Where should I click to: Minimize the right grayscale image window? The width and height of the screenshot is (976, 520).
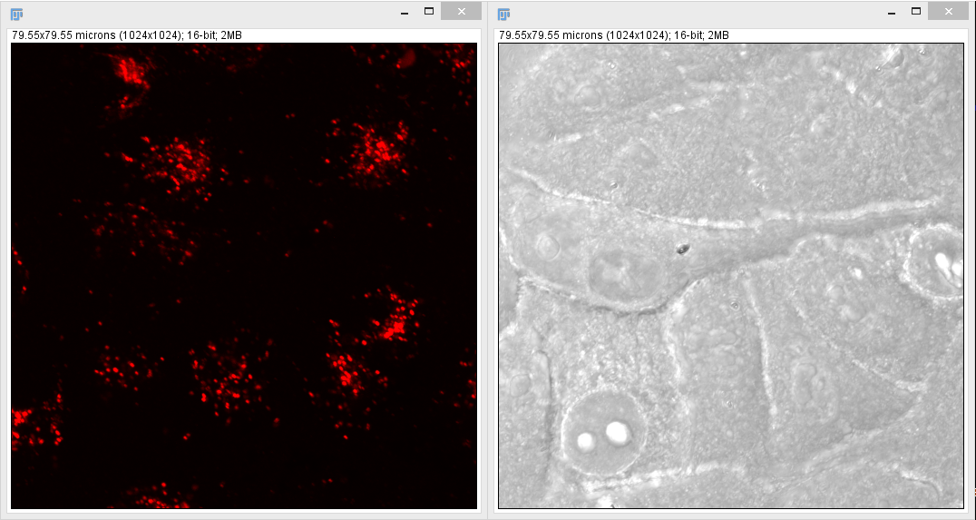tap(892, 12)
